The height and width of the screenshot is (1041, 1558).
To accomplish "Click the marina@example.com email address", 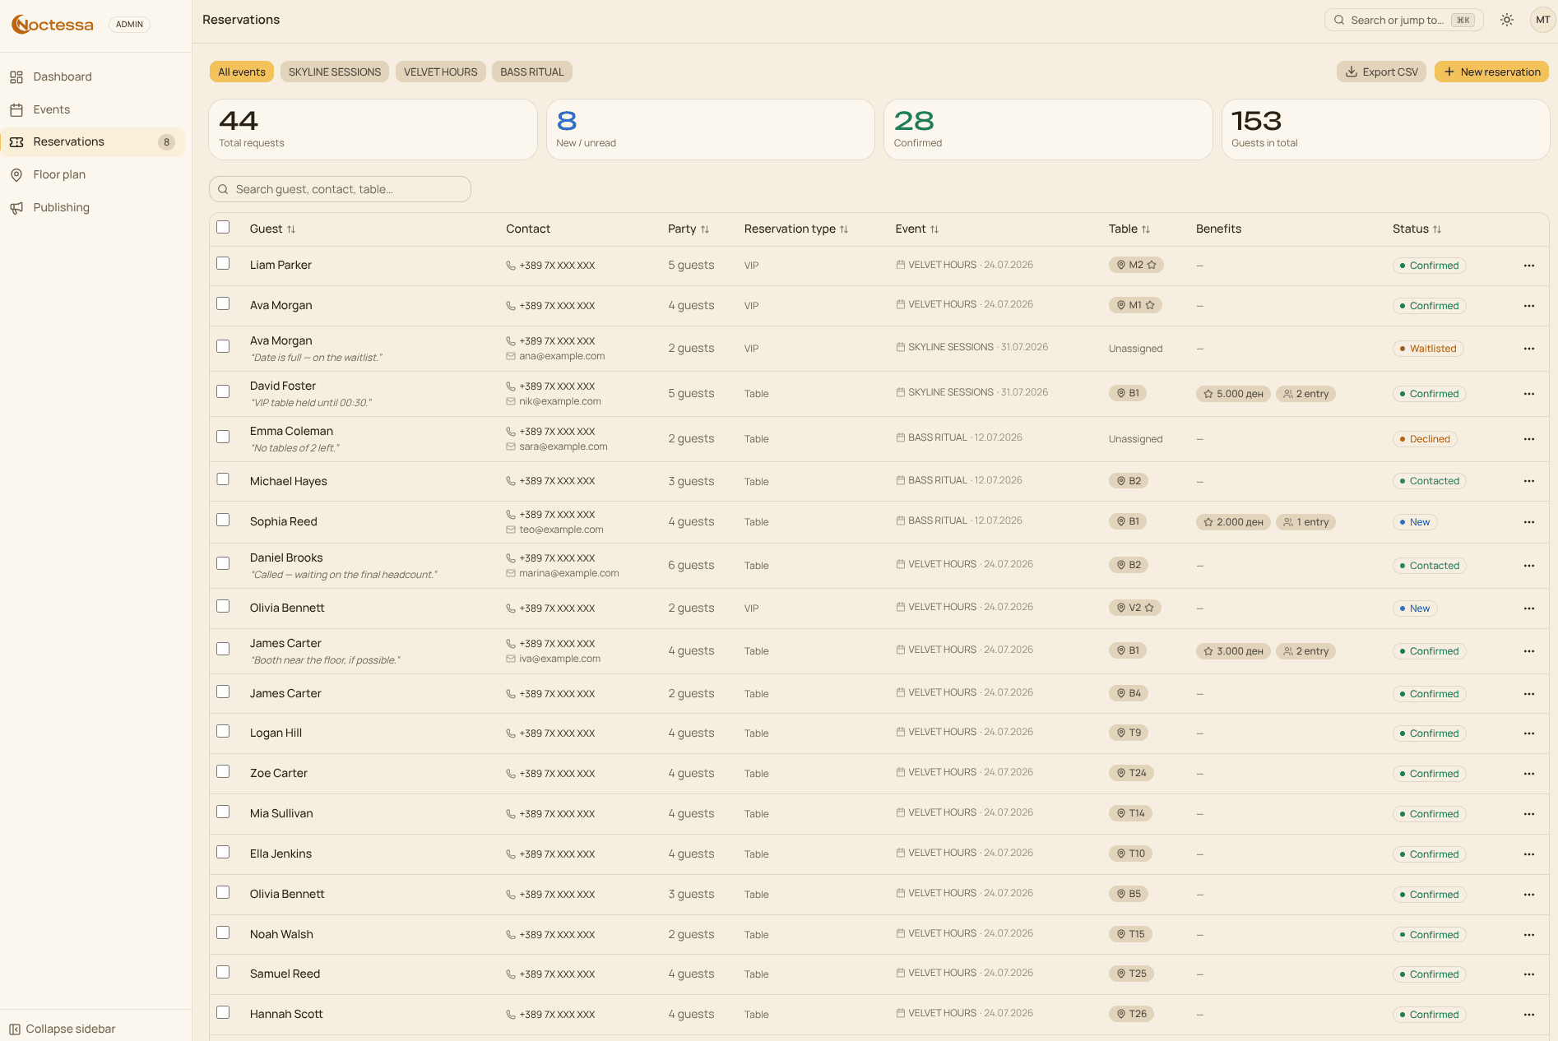I will pos(568,573).
